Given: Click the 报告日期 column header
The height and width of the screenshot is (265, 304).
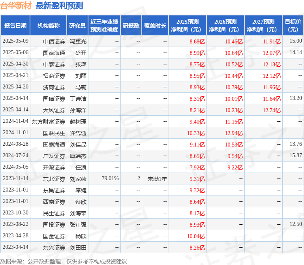Looking at the screenshot, I should tap(15, 26).
